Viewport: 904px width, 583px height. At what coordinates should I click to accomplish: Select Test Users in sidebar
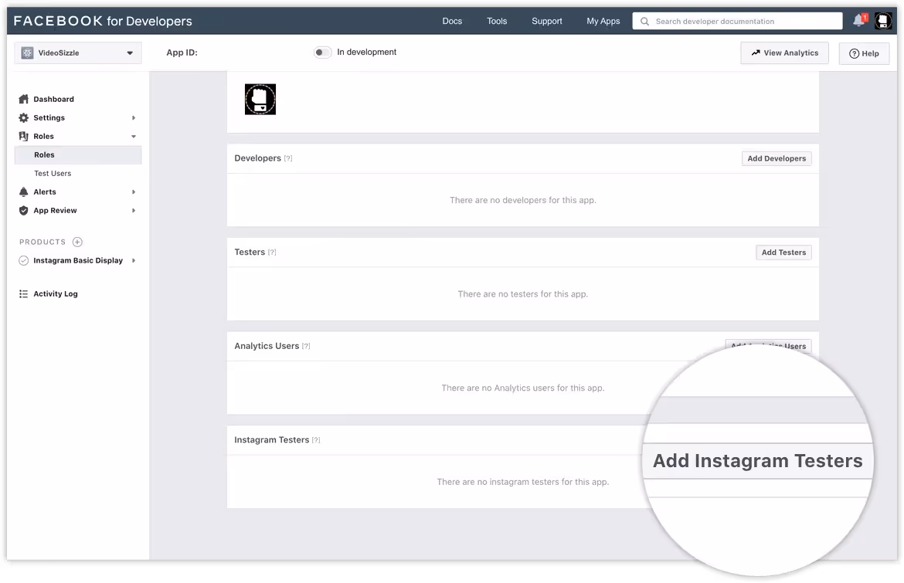coord(53,174)
